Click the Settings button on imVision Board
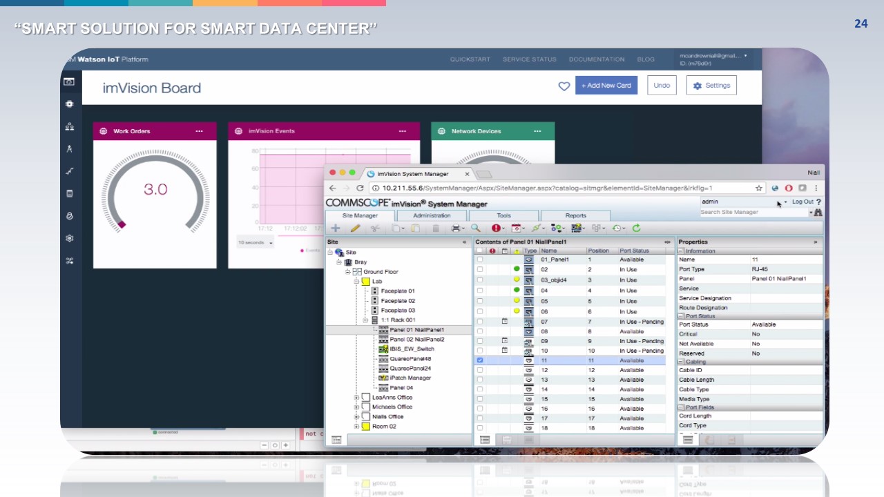The width and height of the screenshot is (884, 497). [711, 86]
